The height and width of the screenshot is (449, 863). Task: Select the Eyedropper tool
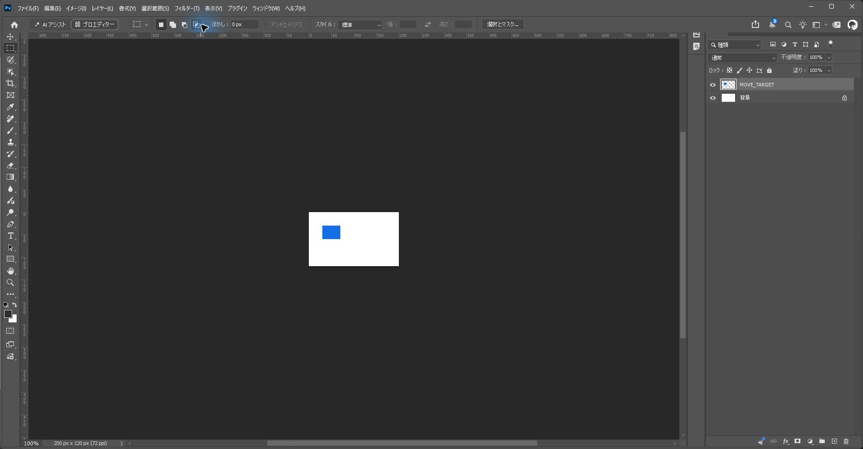(10, 107)
